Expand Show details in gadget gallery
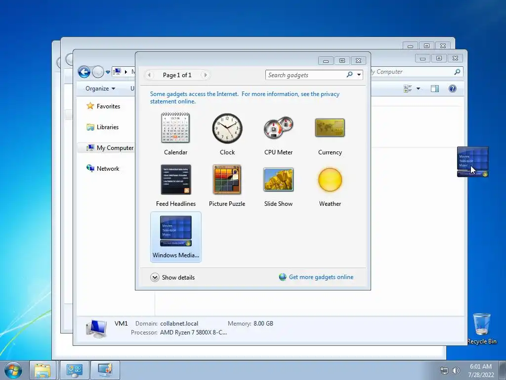 pos(172,277)
